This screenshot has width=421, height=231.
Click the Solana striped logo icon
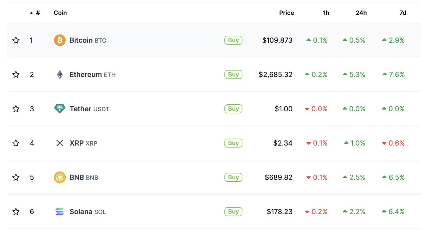(60, 211)
